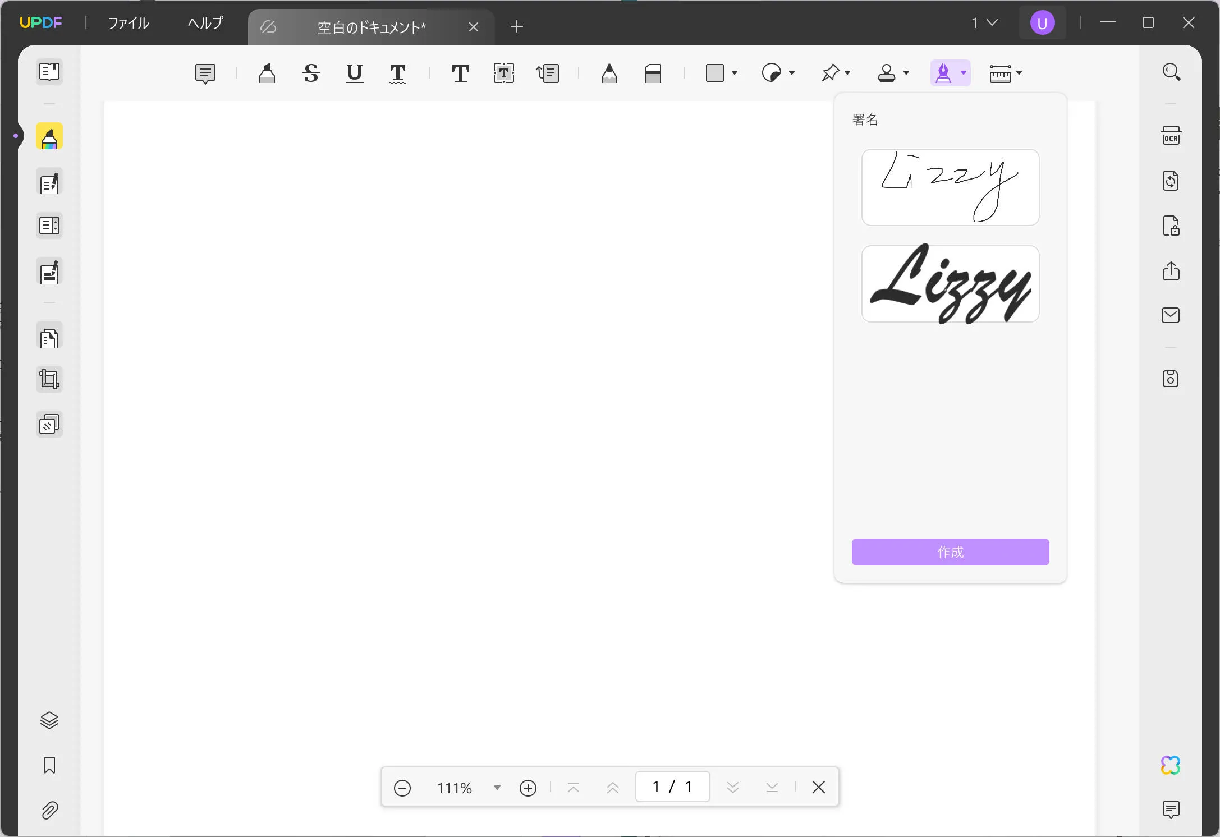The height and width of the screenshot is (837, 1220).
Task: Select the Comment highlighter mode in sidebar
Action: [49, 136]
